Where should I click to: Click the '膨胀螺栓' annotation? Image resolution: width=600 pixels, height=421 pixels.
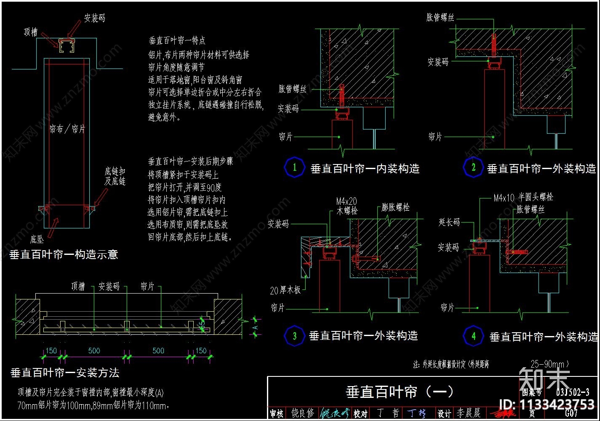click(x=395, y=207)
